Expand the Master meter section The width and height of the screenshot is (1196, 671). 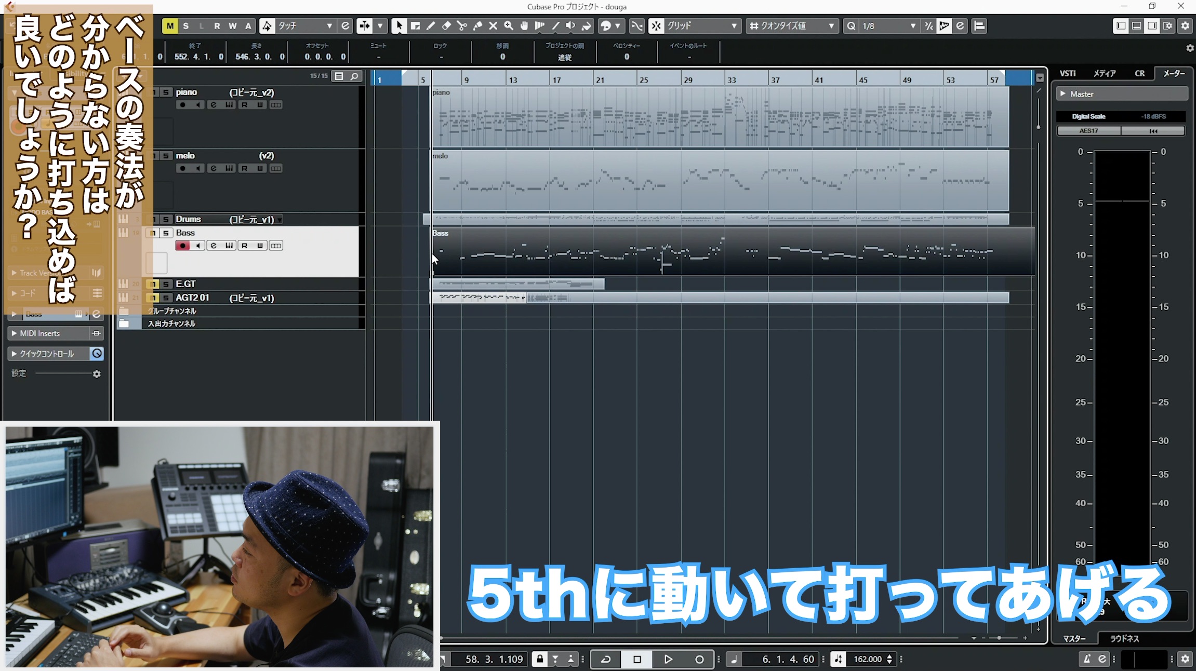click(x=1122, y=94)
